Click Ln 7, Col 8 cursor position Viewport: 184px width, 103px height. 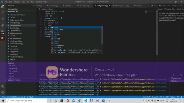(147, 97)
